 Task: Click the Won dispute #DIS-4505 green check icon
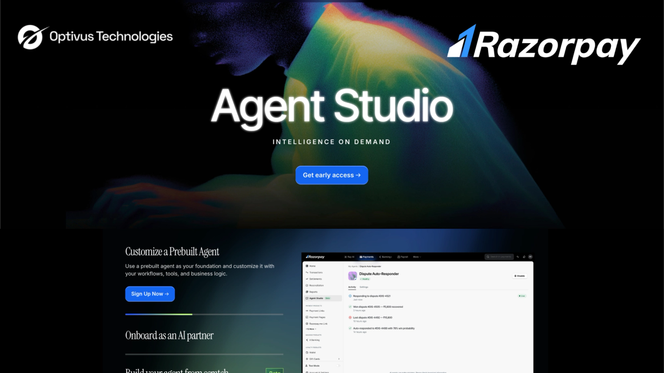pyautogui.click(x=350, y=307)
